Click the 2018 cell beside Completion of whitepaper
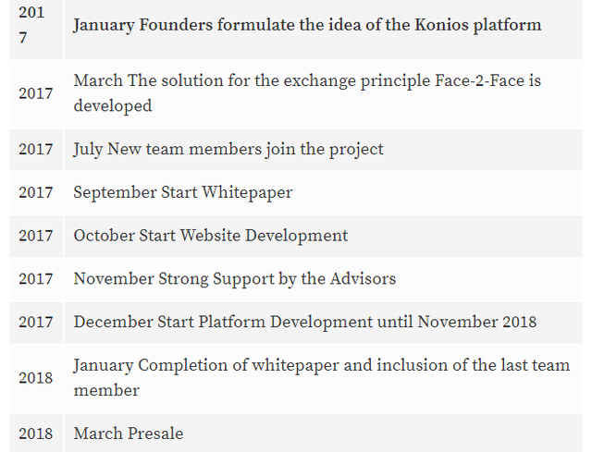This screenshot has width=592, height=452. (x=36, y=377)
